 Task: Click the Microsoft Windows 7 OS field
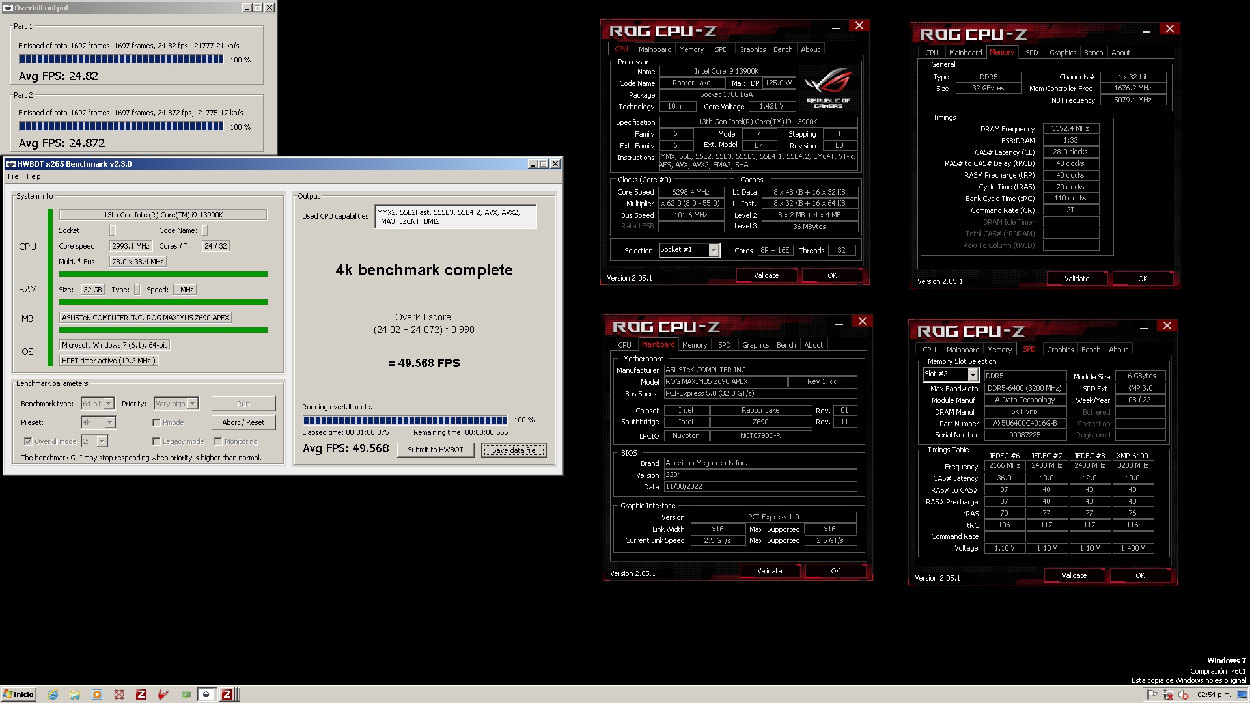pyautogui.click(x=115, y=345)
